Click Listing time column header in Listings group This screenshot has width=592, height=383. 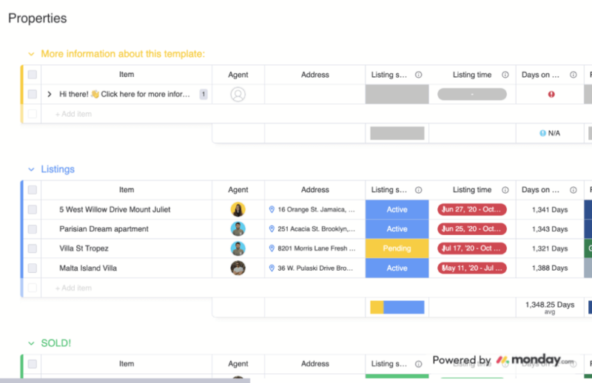[x=472, y=190]
